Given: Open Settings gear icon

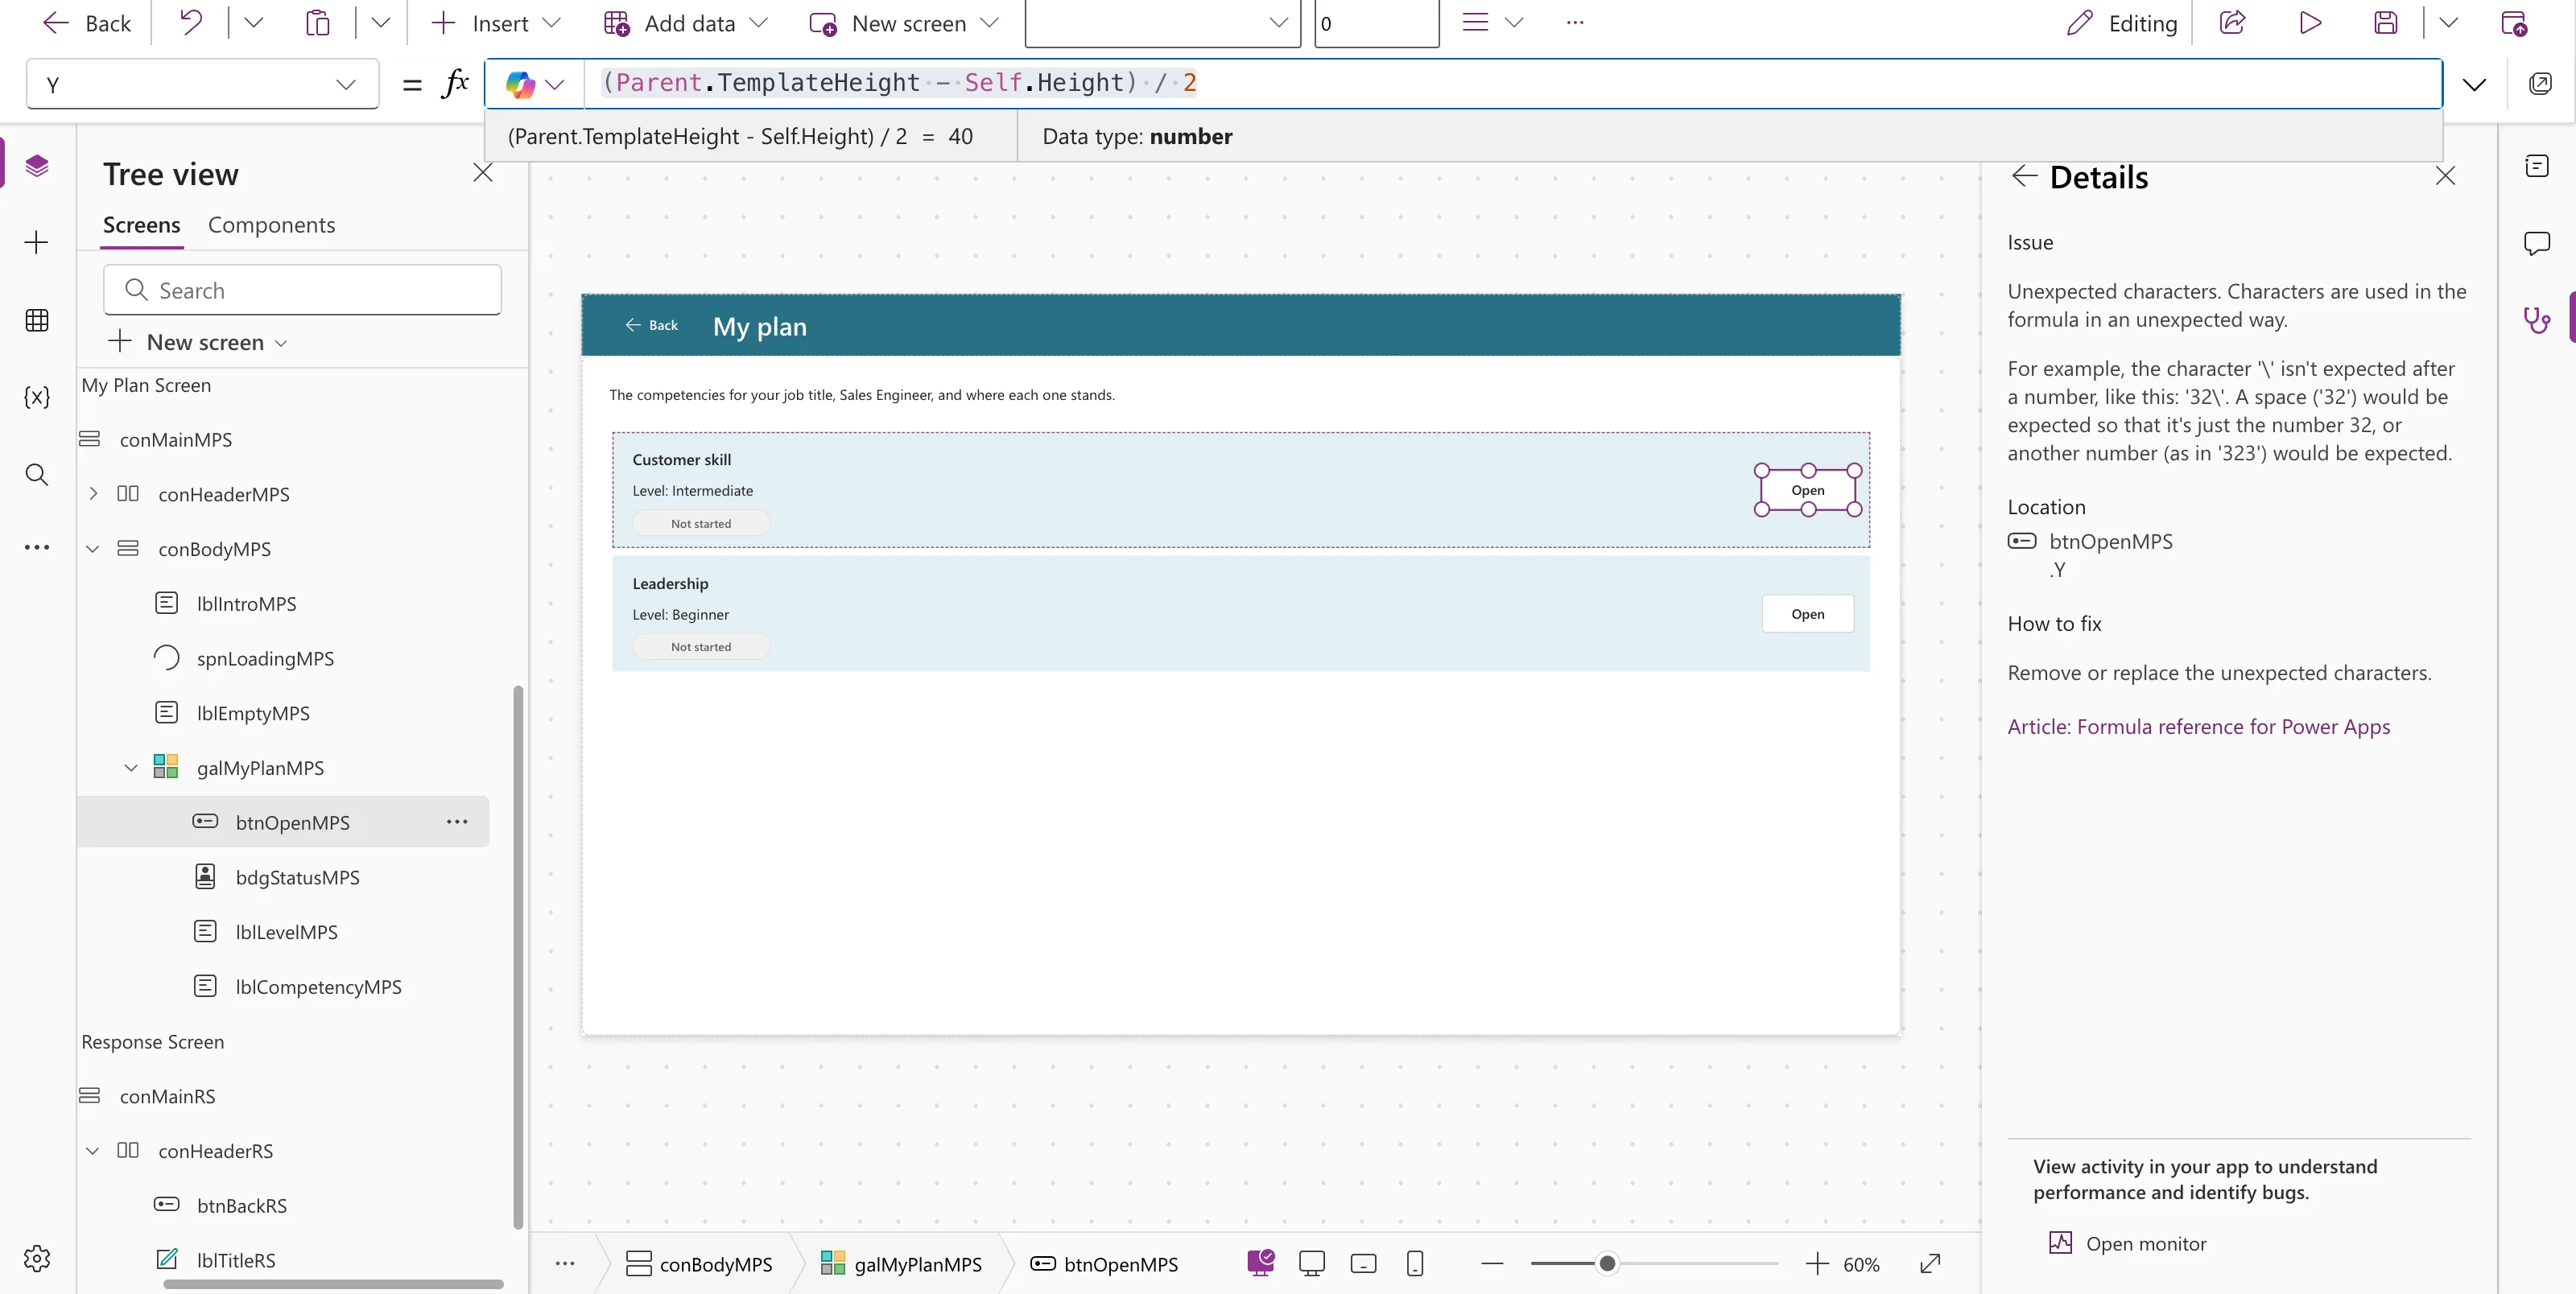Looking at the screenshot, I should click(x=37, y=1258).
